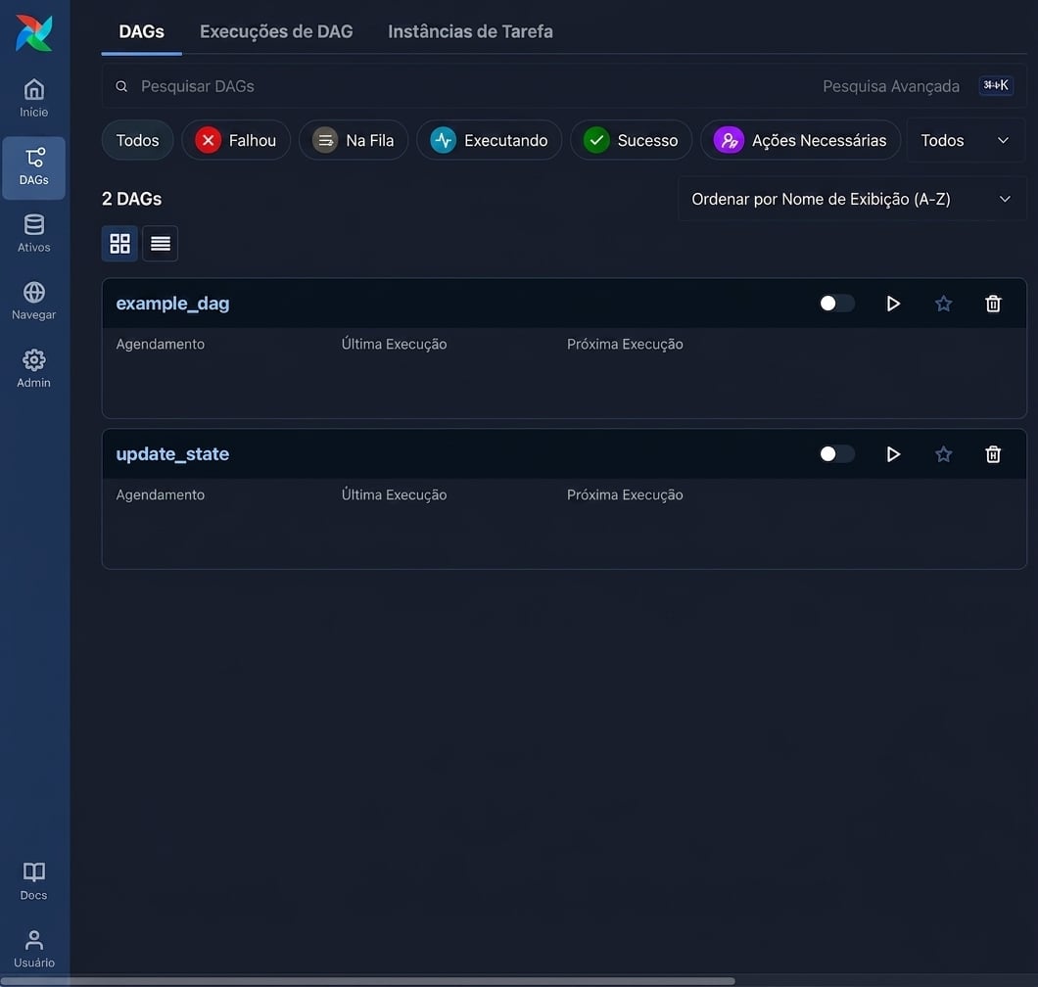Unpause update_state toggle switch
Screen dimensions: 1038x987
pos(836,454)
